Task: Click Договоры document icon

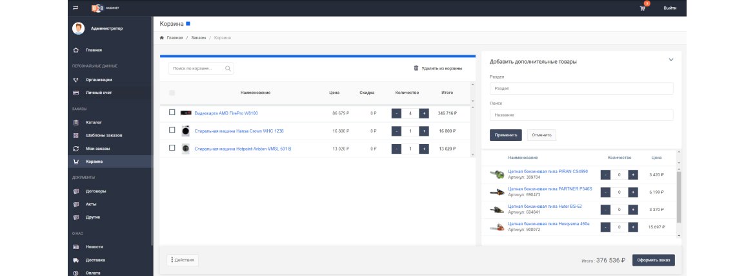Action: (x=75, y=191)
